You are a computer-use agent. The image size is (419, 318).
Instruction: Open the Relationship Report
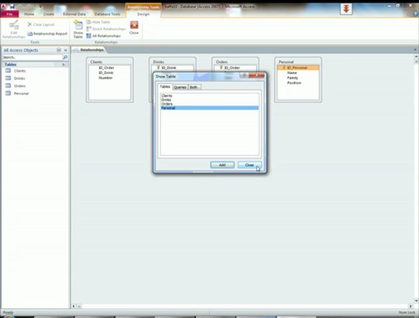pos(47,33)
